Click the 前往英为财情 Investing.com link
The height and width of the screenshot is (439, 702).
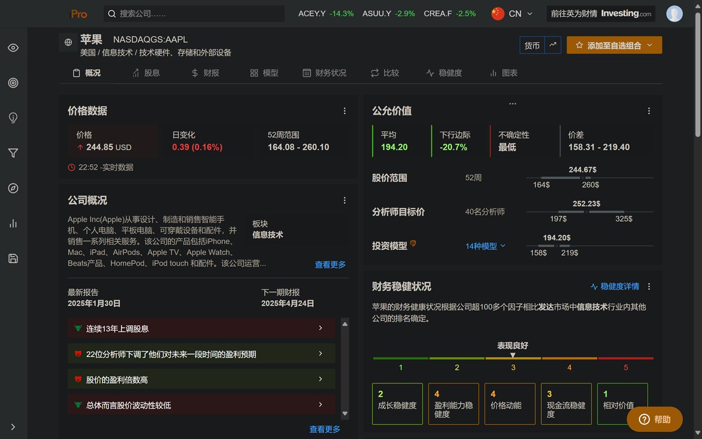(601, 14)
